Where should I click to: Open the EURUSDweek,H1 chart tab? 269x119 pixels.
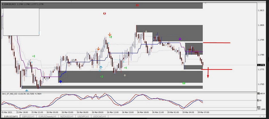(48, 116)
